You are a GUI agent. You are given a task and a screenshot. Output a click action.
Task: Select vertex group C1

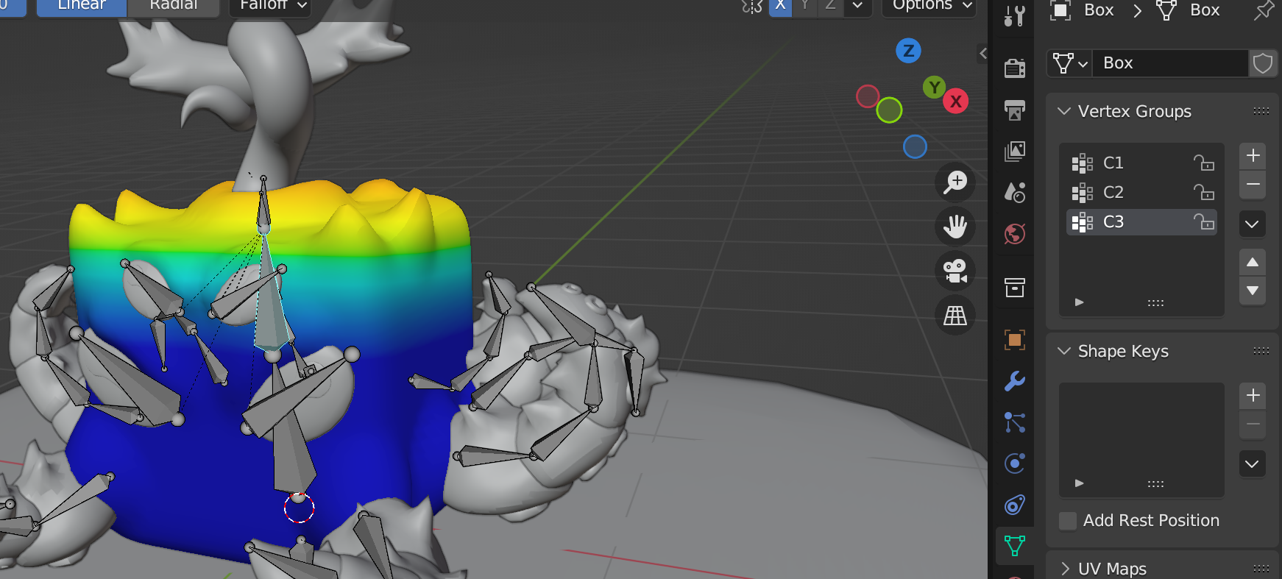[x=1141, y=163]
